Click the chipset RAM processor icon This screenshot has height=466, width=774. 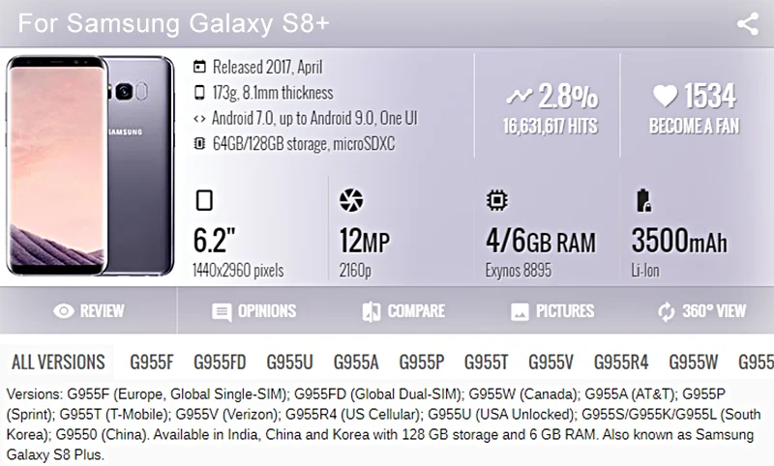point(496,200)
